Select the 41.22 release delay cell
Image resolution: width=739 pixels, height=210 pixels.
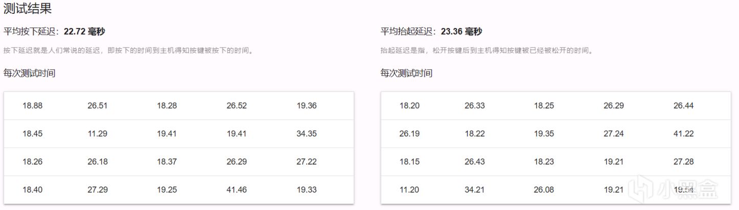point(684,134)
